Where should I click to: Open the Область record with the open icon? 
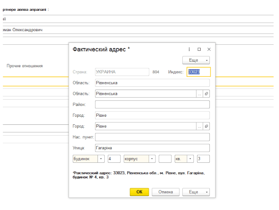tap(206, 94)
